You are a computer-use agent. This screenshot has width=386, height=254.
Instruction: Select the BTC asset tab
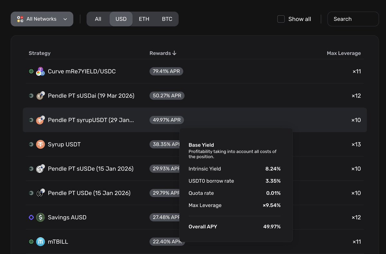tap(167, 19)
